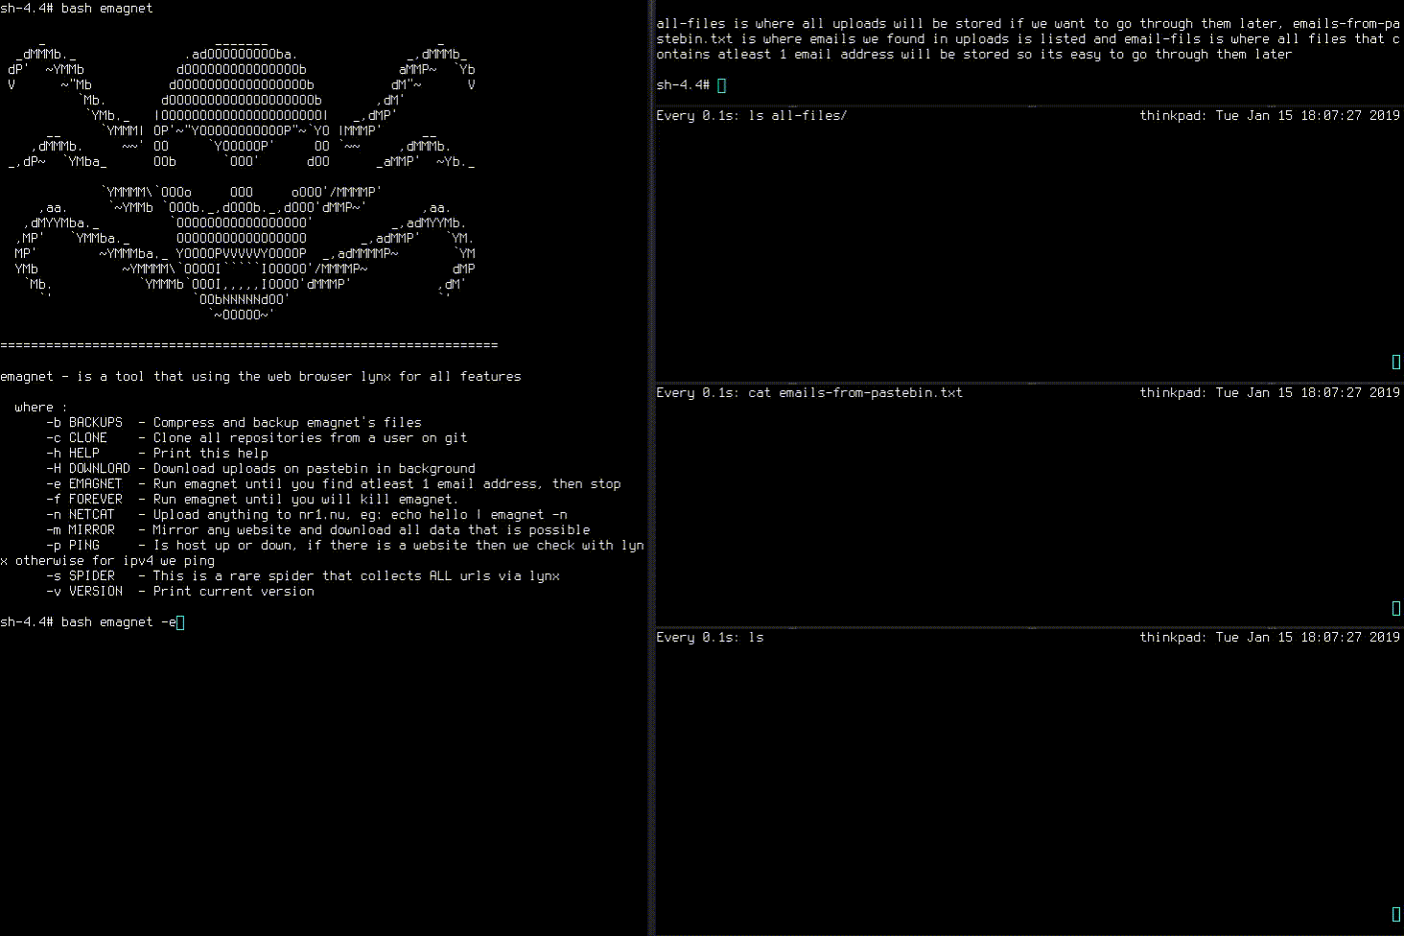This screenshot has height=936, width=1404.
Task: Click the thinkpad timestamp in the 'cat emails-from-pastebin.txt' pane
Action: (1270, 393)
